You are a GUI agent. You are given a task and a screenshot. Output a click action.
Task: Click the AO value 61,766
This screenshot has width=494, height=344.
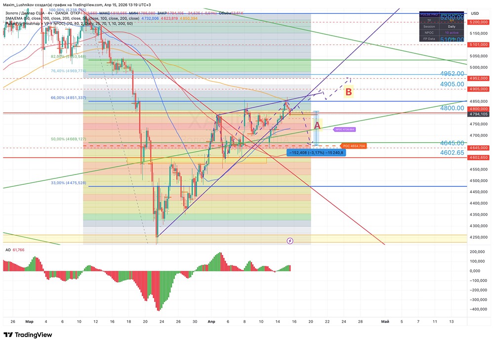click(x=19, y=250)
